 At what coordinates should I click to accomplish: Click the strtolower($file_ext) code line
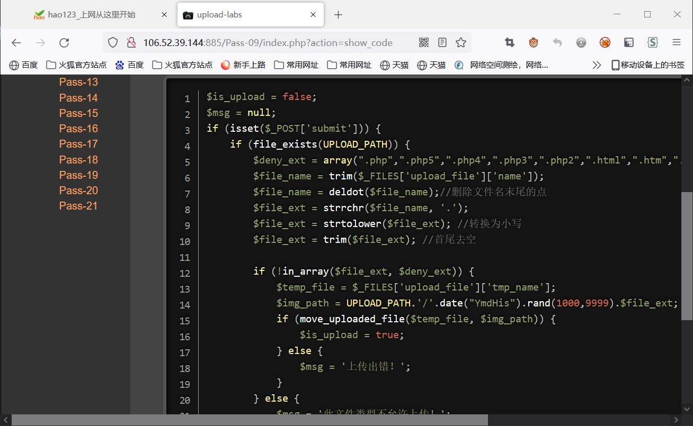387,224
